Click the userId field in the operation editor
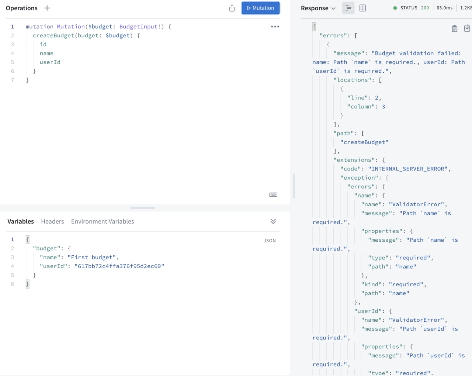472x376 pixels. 50,62
